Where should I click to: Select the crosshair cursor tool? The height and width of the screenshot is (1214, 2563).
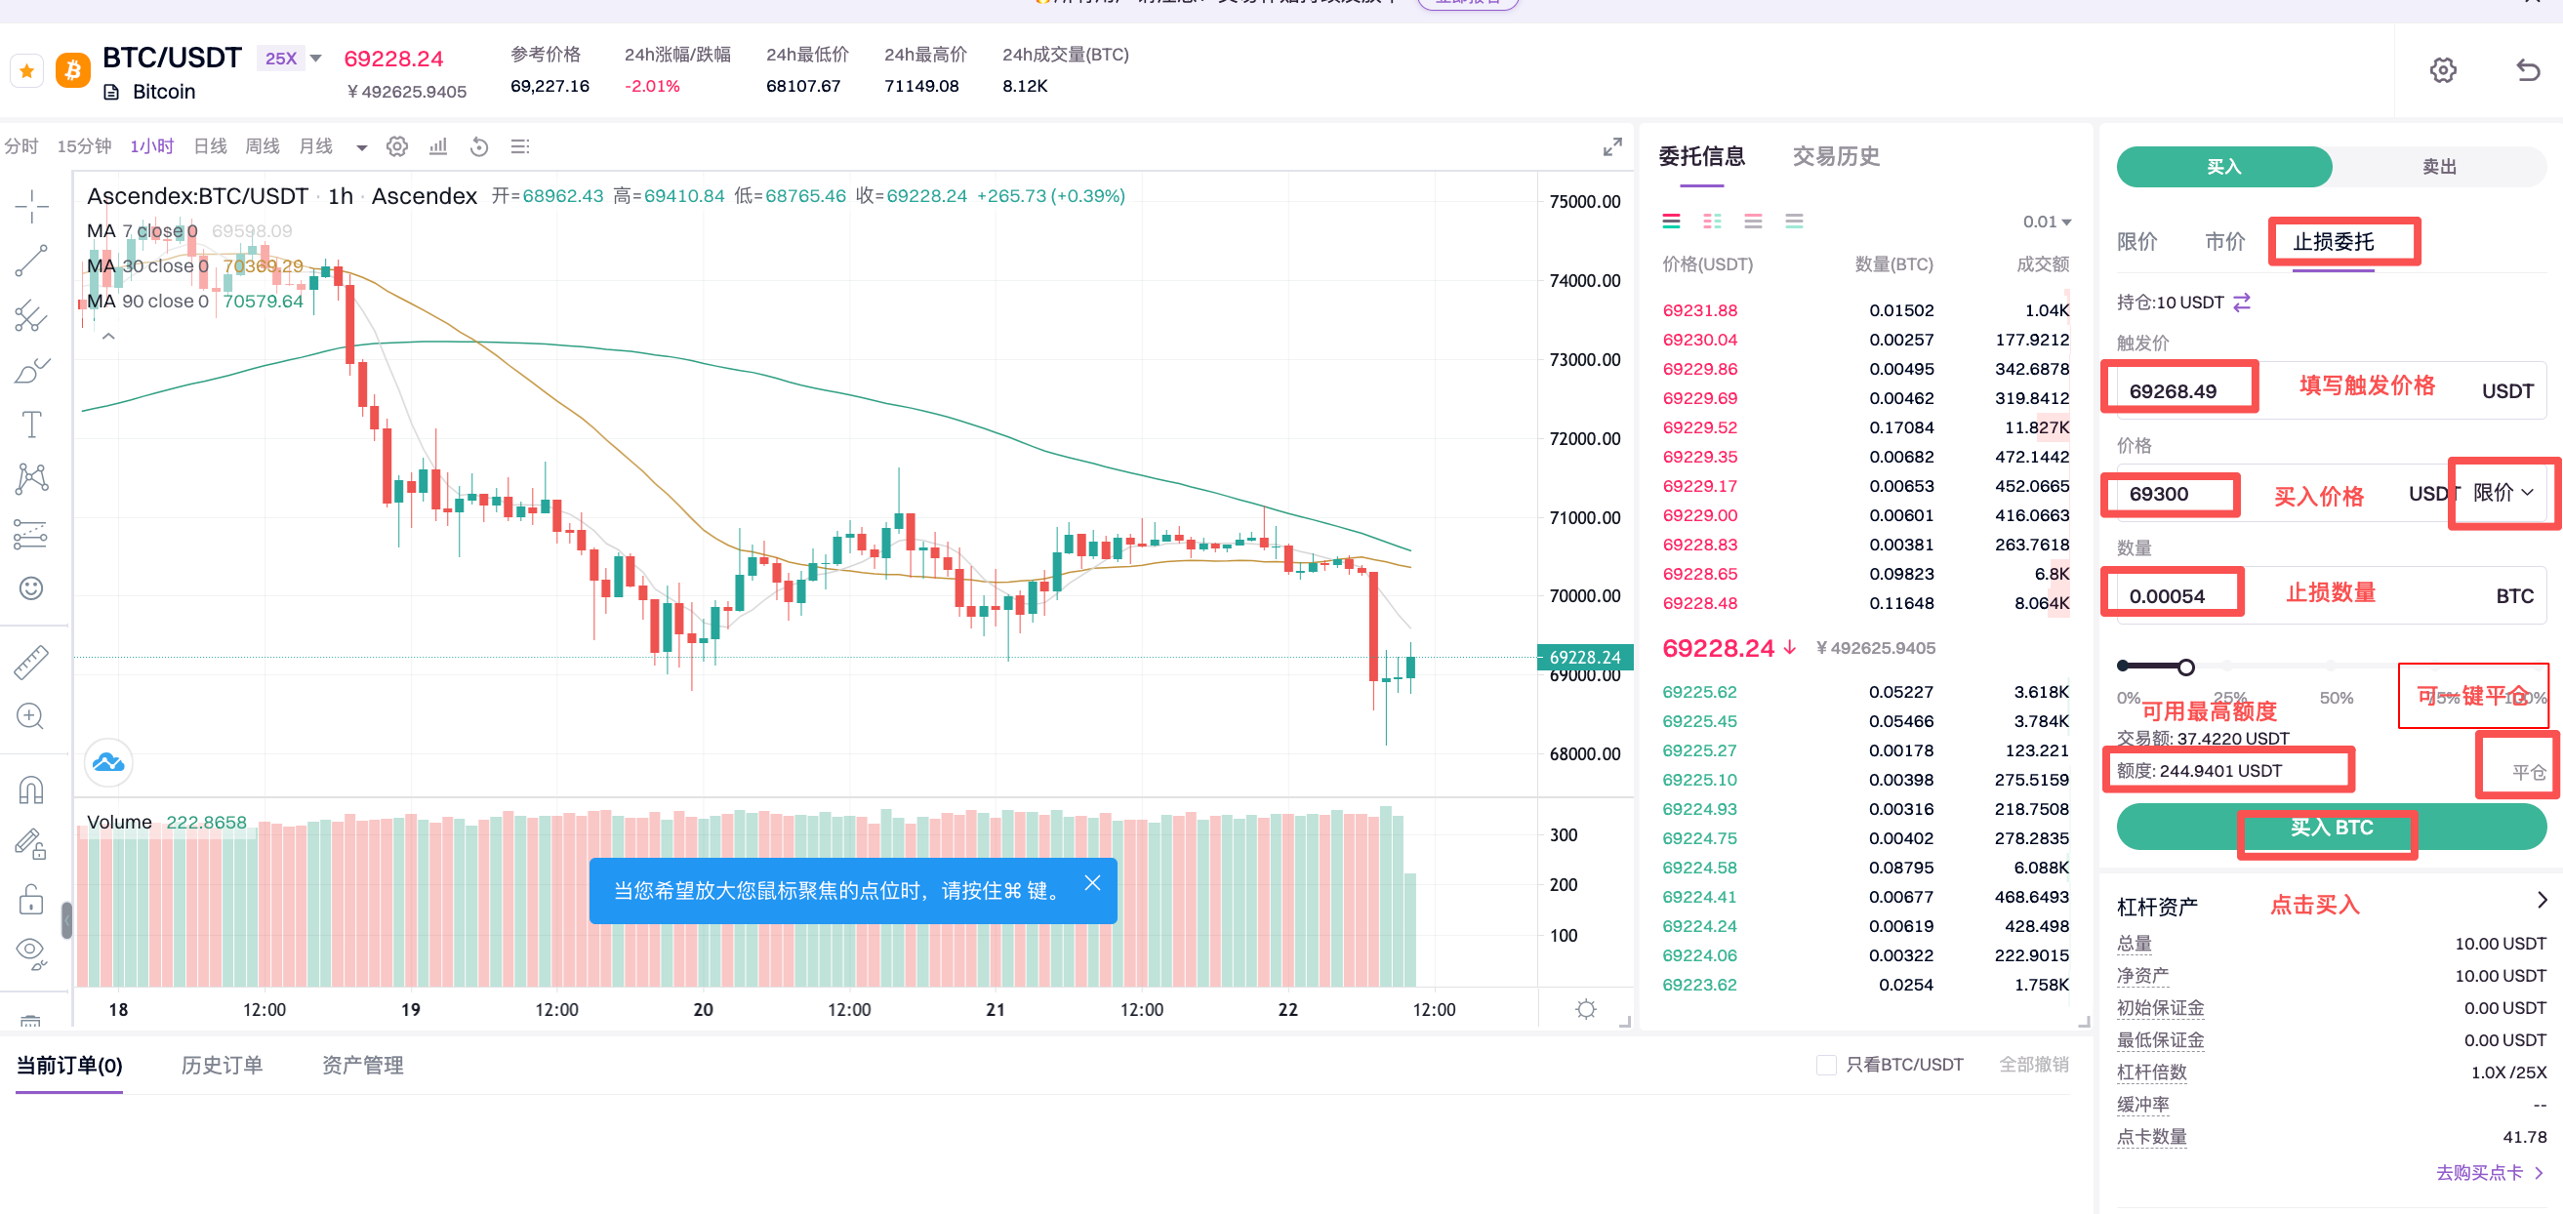tap(31, 206)
